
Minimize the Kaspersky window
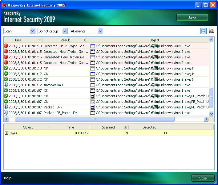[x=199, y=5]
